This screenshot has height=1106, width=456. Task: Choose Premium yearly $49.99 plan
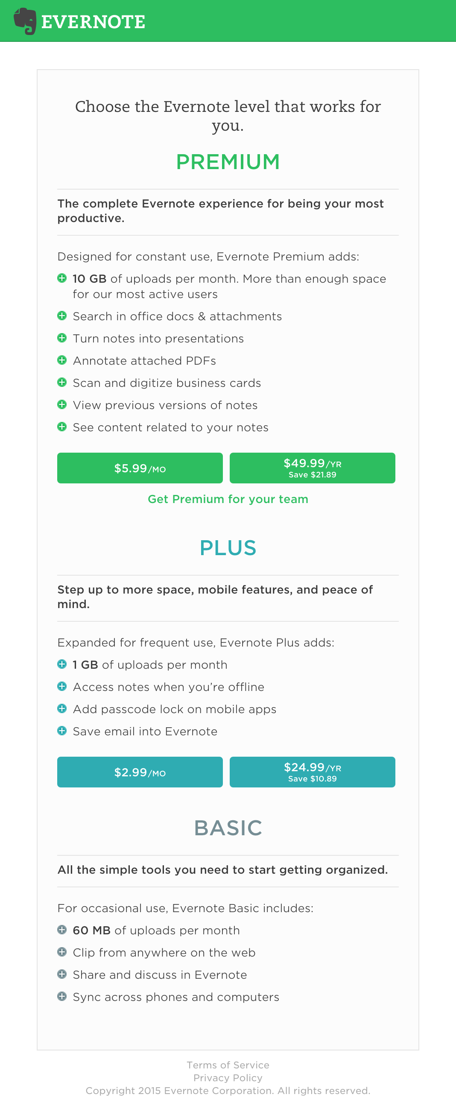312,468
